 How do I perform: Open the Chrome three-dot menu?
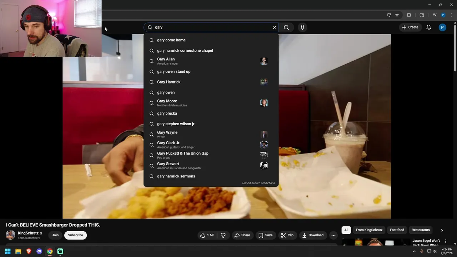pyautogui.click(x=452, y=15)
